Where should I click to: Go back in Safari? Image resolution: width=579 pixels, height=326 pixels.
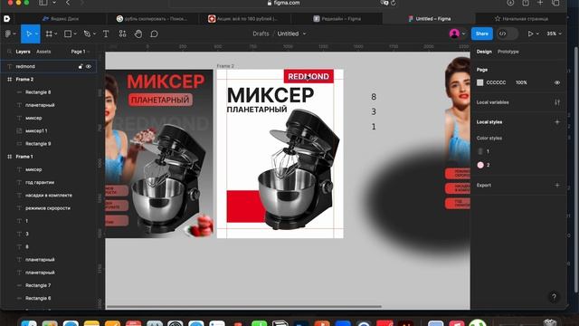pos(68,3)
